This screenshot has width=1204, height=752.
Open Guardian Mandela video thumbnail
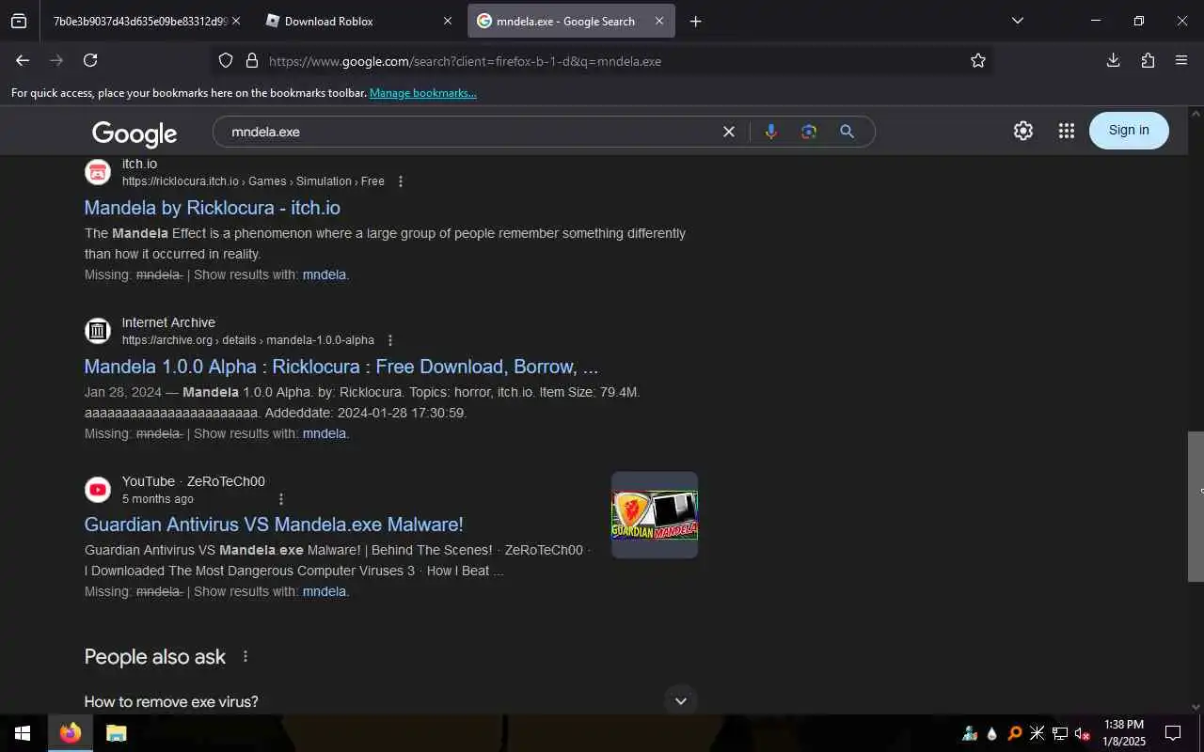[x=655, y=515]
